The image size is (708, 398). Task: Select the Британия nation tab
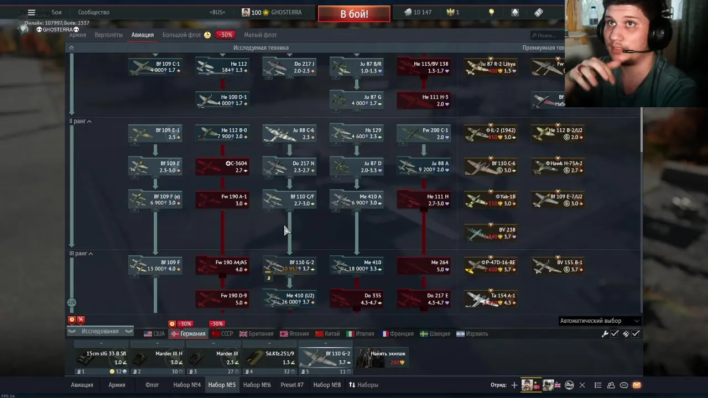(x=256, y=334)
